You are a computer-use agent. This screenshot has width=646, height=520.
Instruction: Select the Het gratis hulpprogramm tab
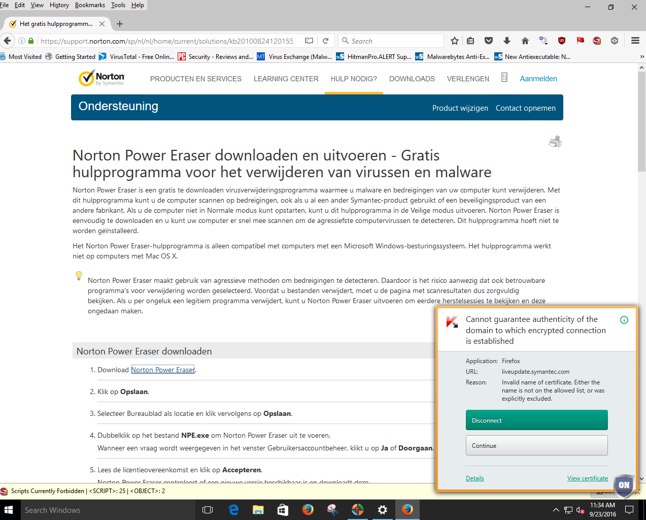(56, 24)
